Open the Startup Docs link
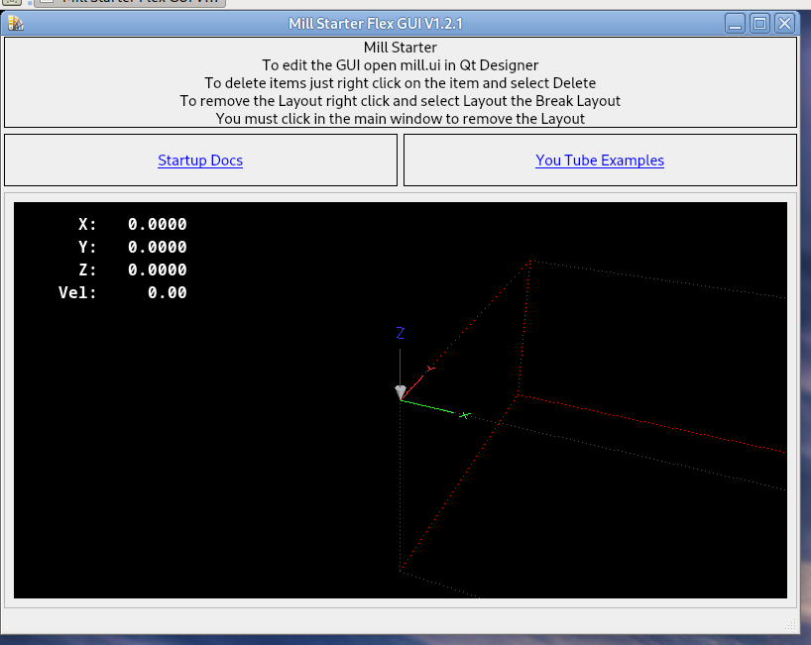 coord(200,161)
